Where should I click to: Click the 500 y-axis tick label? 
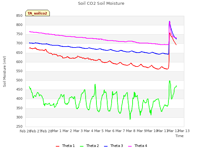[x=19, y=80]
